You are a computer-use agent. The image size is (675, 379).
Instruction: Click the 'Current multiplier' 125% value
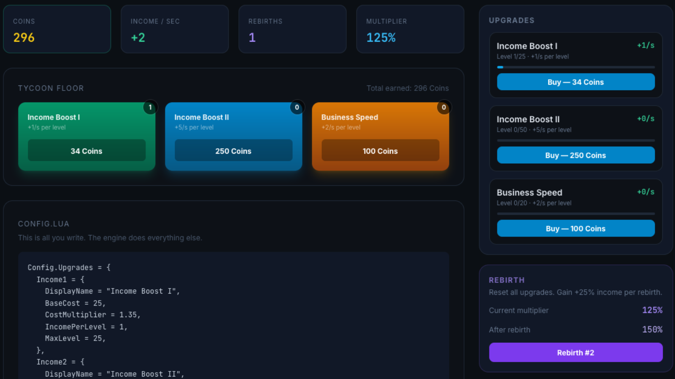pos(652,310)
